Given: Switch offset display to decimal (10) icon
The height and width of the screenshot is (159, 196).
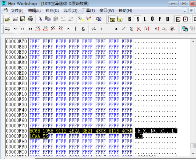Looking at the screenshot, I should [120, 19].
